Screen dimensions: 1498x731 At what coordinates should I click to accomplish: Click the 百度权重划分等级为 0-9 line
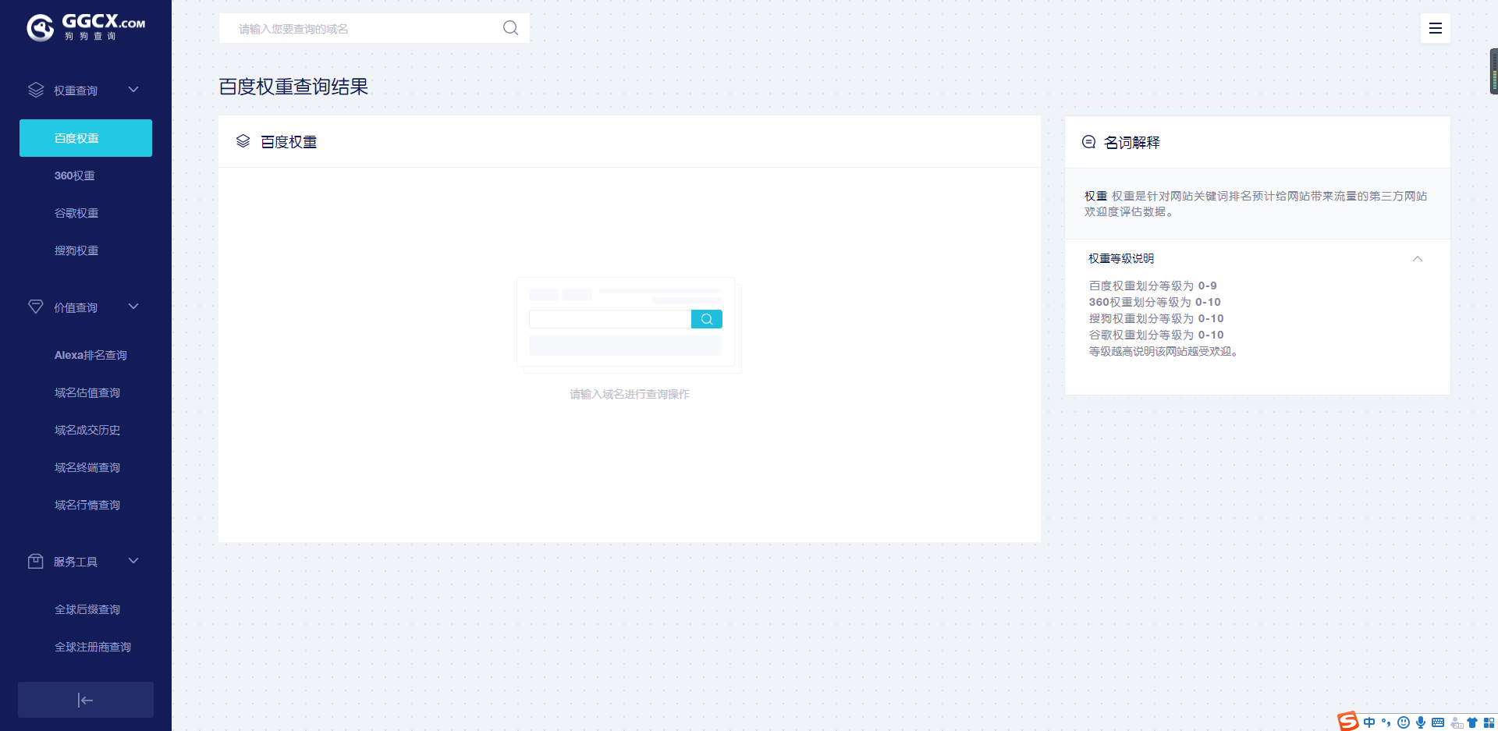point(1152,286)
